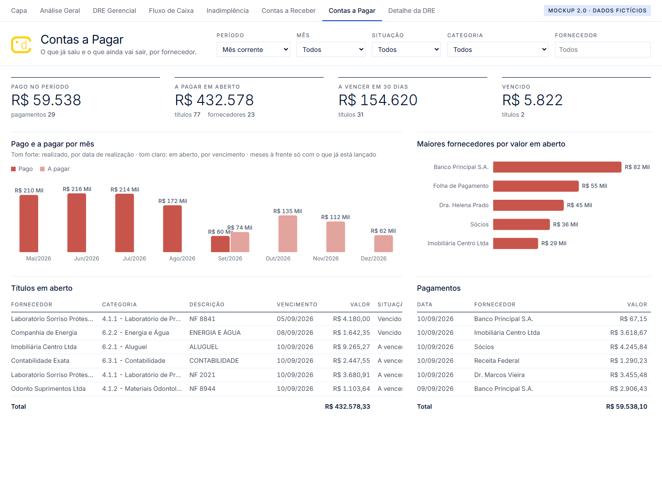Select the ALUGUEL description cell
The width and height of the screenshot is (662, 496).
[204, 347]
